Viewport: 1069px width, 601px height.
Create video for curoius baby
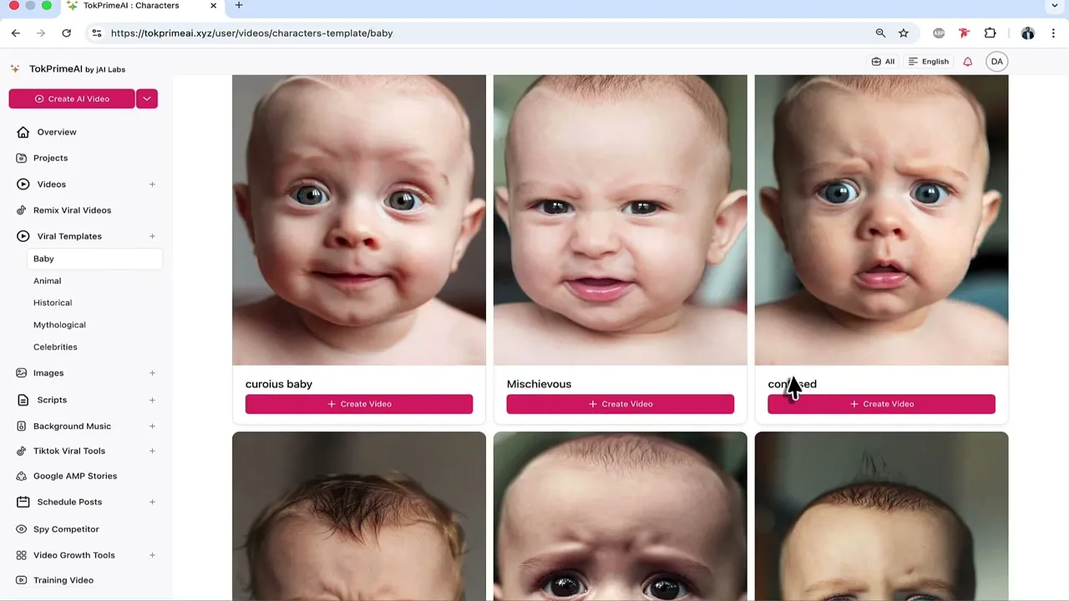pos(359,404)
